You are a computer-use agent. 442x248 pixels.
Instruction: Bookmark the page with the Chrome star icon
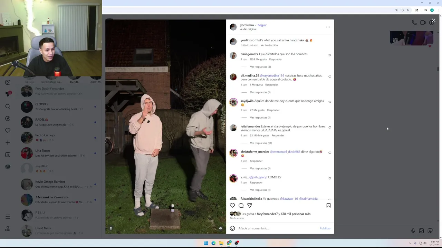point(408,10)
